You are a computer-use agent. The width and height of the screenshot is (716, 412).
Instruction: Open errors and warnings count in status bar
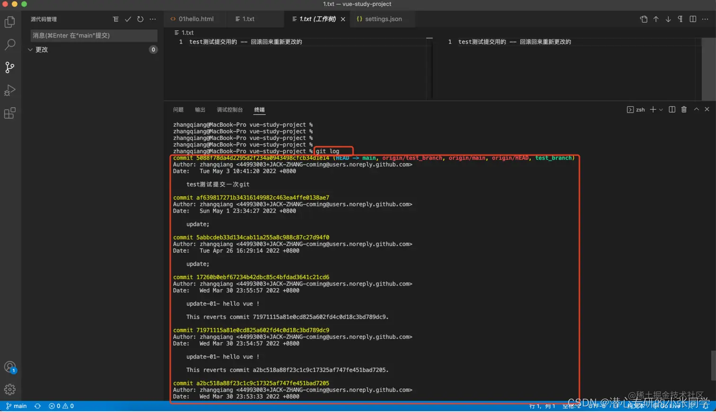[x=62, y=406]
